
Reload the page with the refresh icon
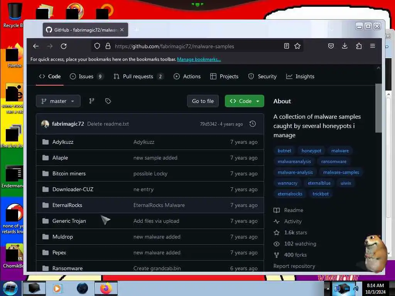point(64,46)
